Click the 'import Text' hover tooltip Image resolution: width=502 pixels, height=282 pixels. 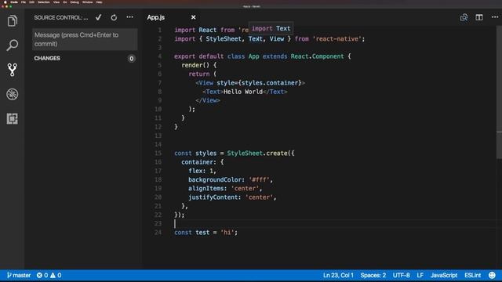point(271,28)
